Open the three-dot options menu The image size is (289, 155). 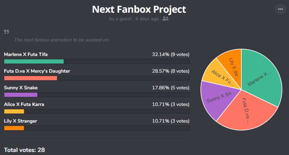pos(280,9)
